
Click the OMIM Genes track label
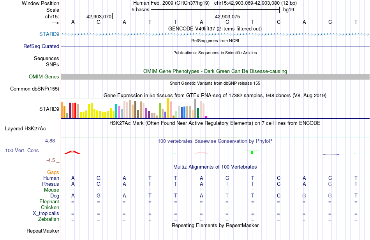point(44,76)
